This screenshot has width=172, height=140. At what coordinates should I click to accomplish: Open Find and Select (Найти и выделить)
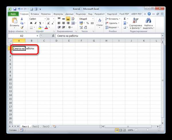148,23
